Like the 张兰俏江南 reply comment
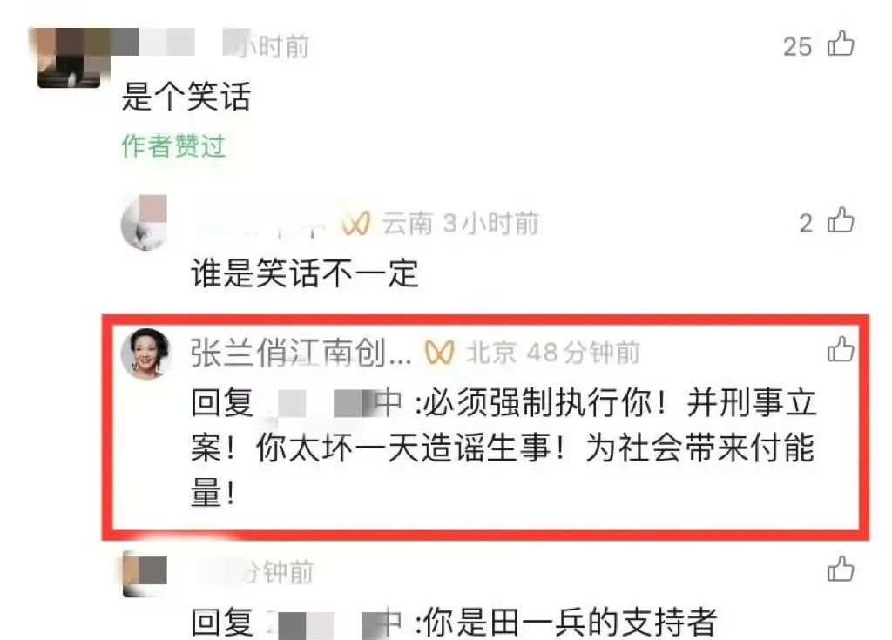The width and height of the screenshot is (892, 640). (841, 348)
